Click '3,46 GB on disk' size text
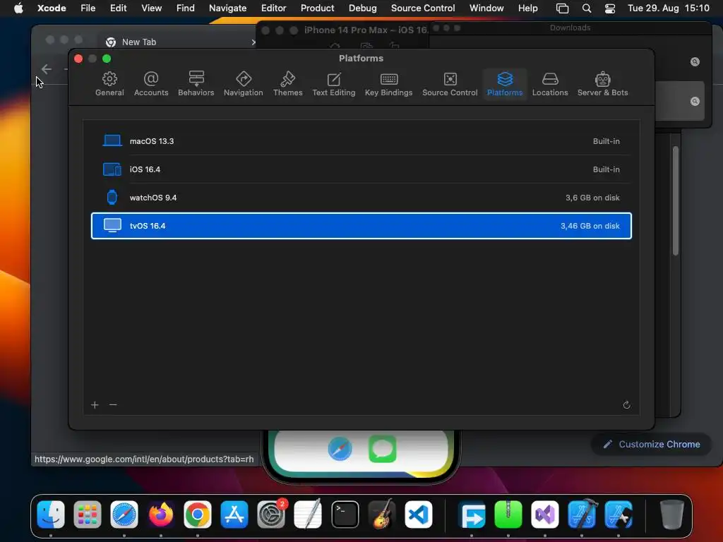Image resolution: width=723 pixels, height=542 pixels. pyautogui.click(x=590, y=226)
